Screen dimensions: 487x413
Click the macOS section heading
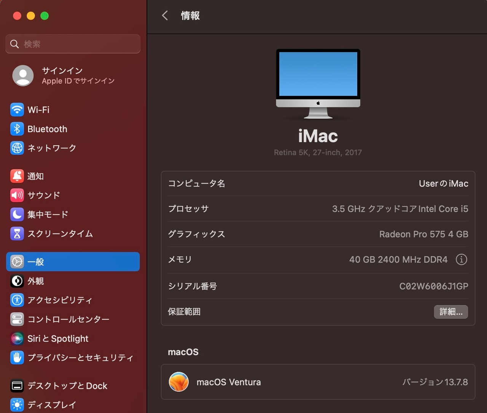click(x=183, y=352)
